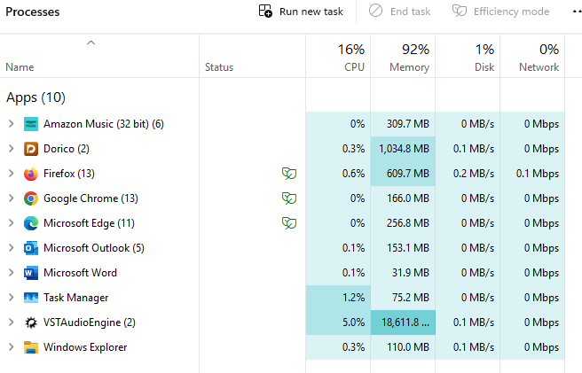This screenshot has height=373, width=582.
Task: Click the Microsoft Outlook app icon
Action: (31, 248)
